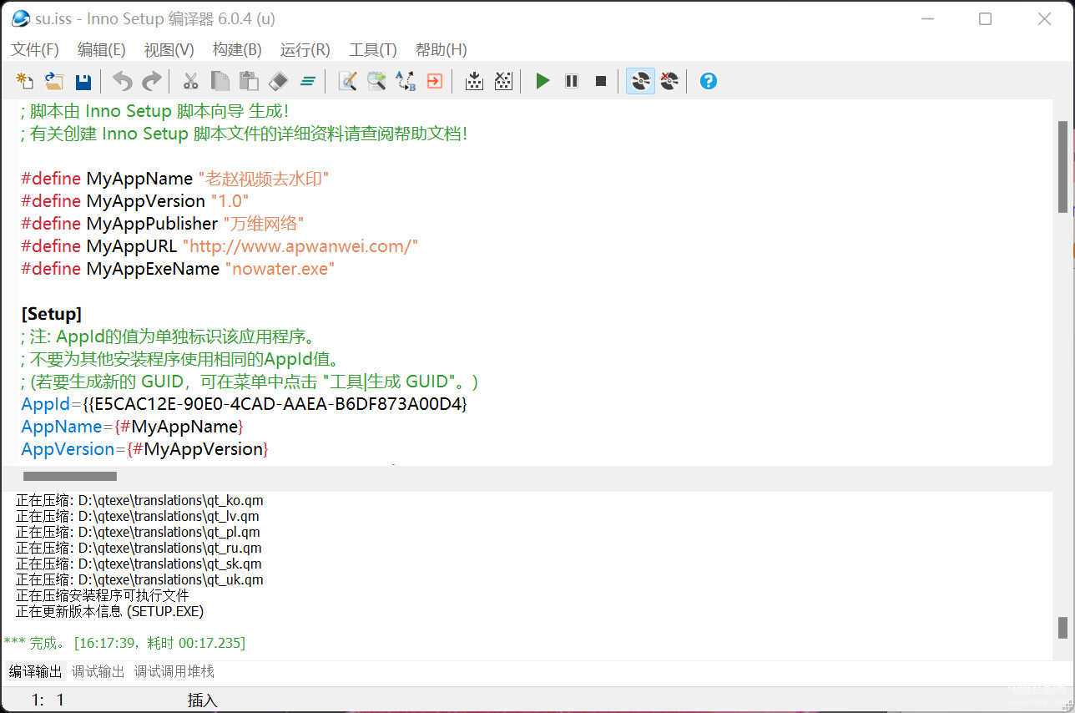Viewport: 1075px width, 713px height.
Task: Pause the running setup
Action: click(572, 81)
